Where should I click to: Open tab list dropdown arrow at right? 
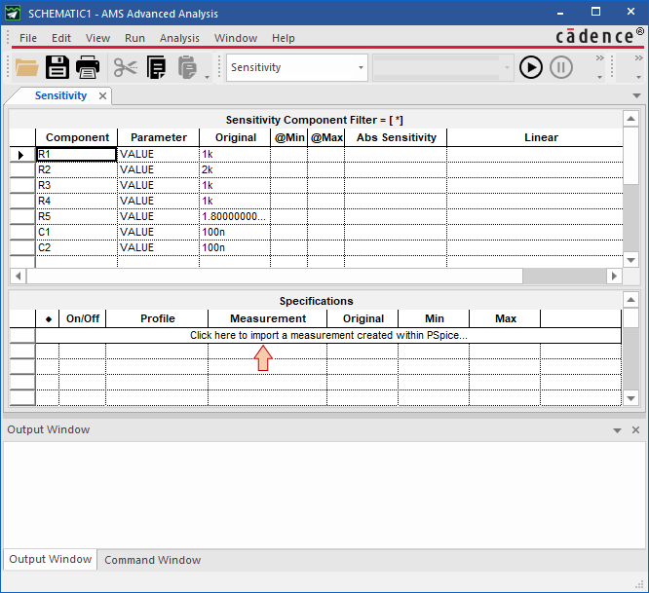point(636,96)
